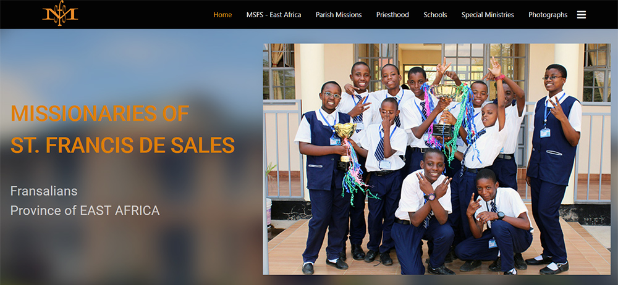Click the Schools navigation link
The width and height of the screenshot is (618, 285).
(x=435, y=15)
